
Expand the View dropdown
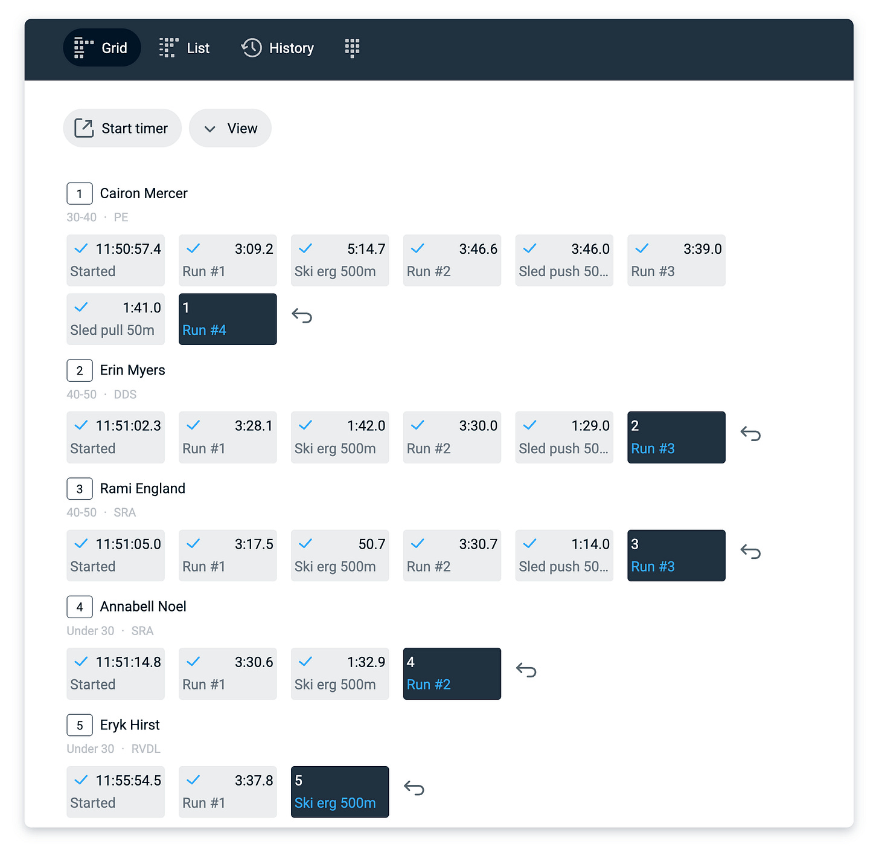pos(230,128)
